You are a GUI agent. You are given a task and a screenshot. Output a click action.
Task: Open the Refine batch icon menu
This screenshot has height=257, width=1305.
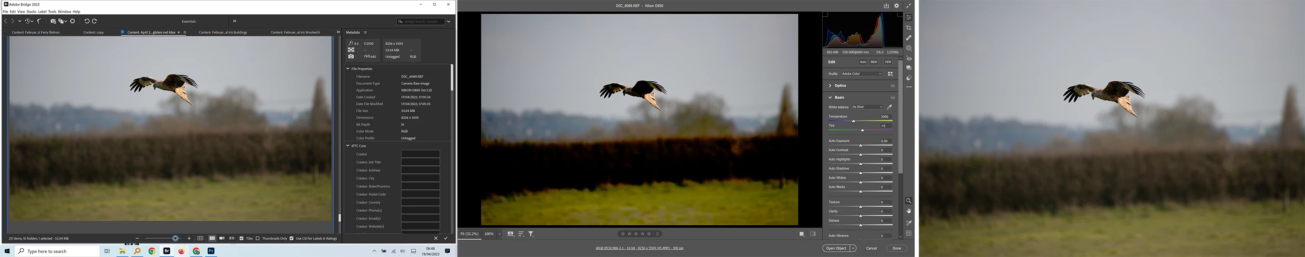tap(63, 21)
